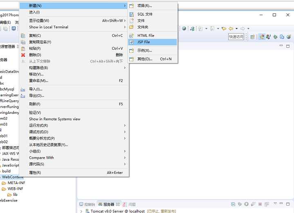Click the 项目(R) project icon

coord(132,6)
